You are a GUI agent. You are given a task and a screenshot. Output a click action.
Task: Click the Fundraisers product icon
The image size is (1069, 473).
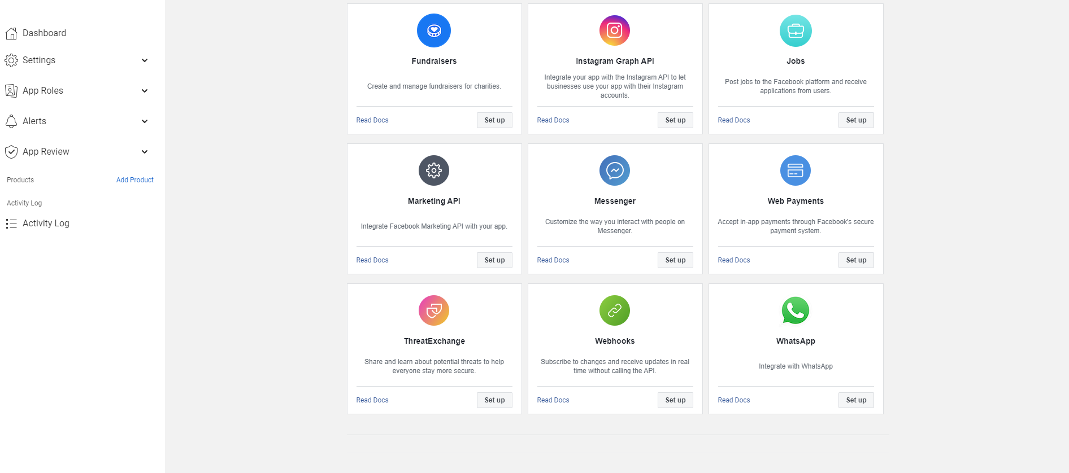[x=434, y=30]
